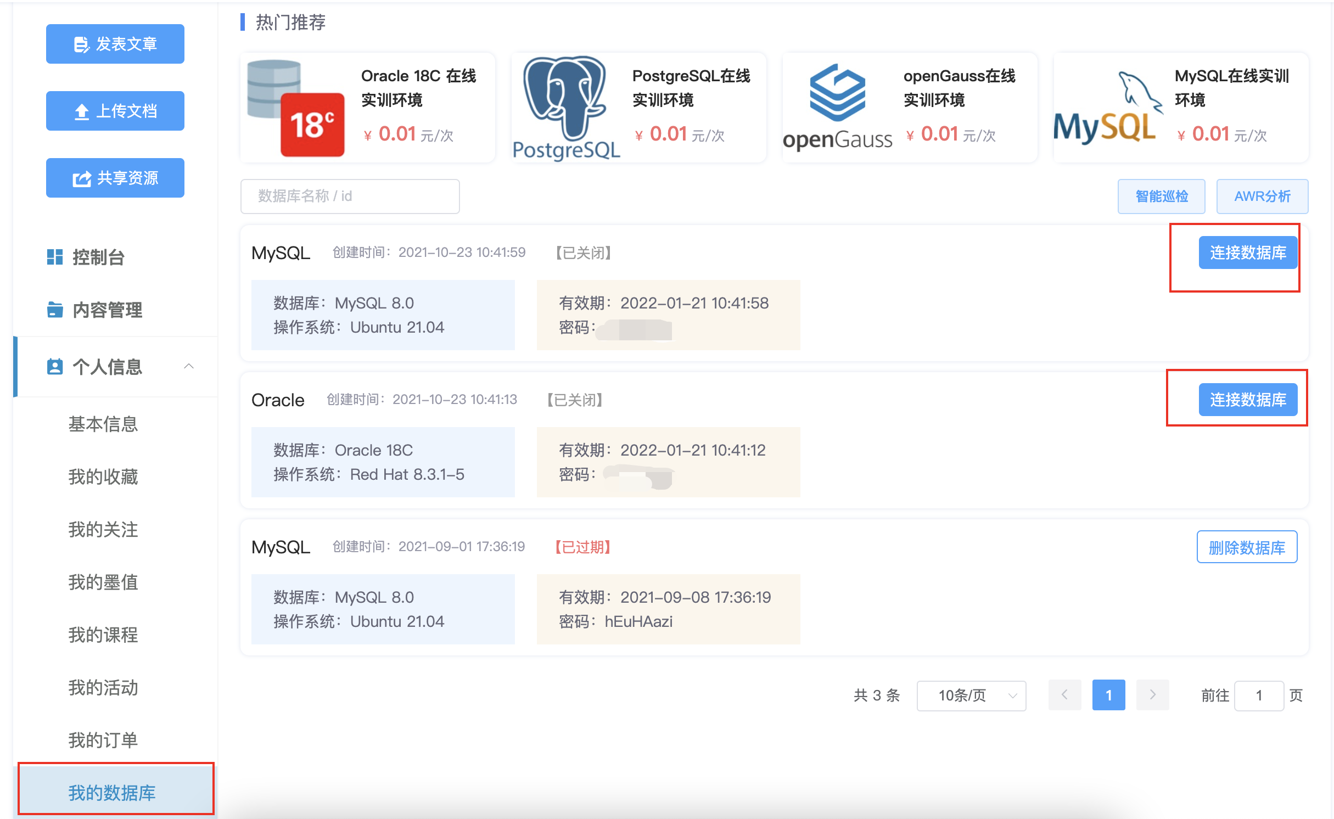This screenshot has width=1334, height=819.
Task: Click the 共享资源 share button
Action: 115,178
